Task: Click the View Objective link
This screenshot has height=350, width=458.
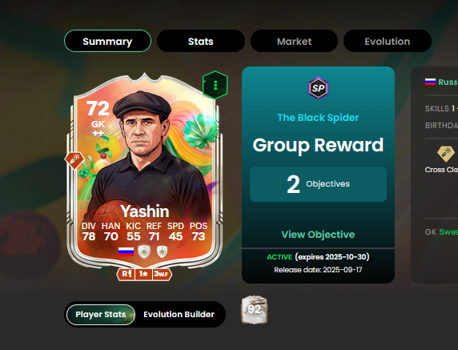Action: 318,235
